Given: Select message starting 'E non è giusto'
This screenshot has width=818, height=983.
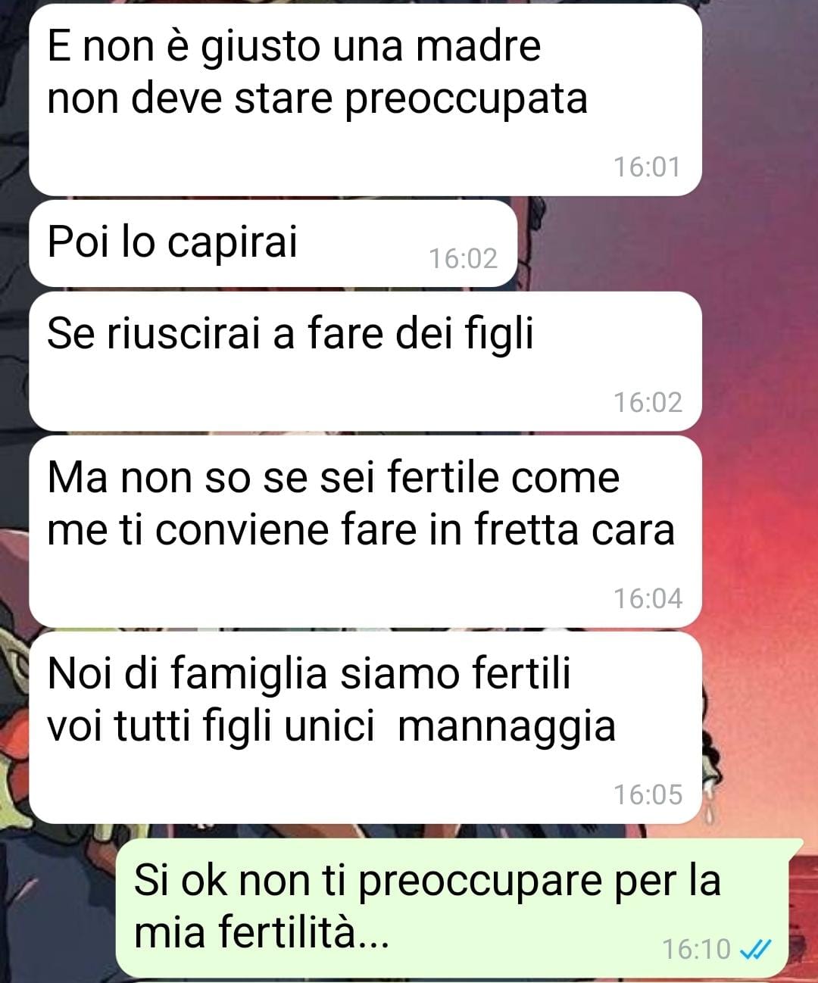Looking at the screenshot, I should (x=365, y=99).
